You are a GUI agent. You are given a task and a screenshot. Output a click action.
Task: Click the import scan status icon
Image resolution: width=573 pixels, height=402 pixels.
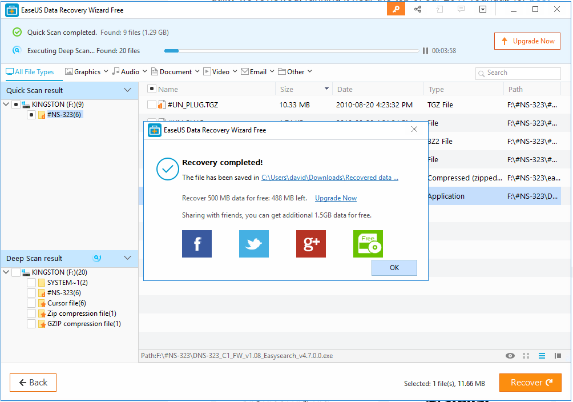439,10
